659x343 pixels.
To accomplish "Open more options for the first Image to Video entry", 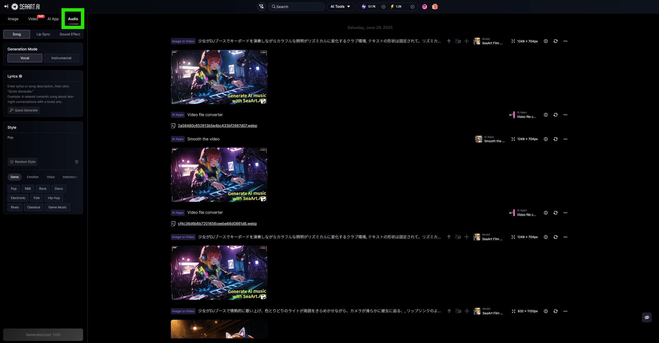I will [565, 41].
